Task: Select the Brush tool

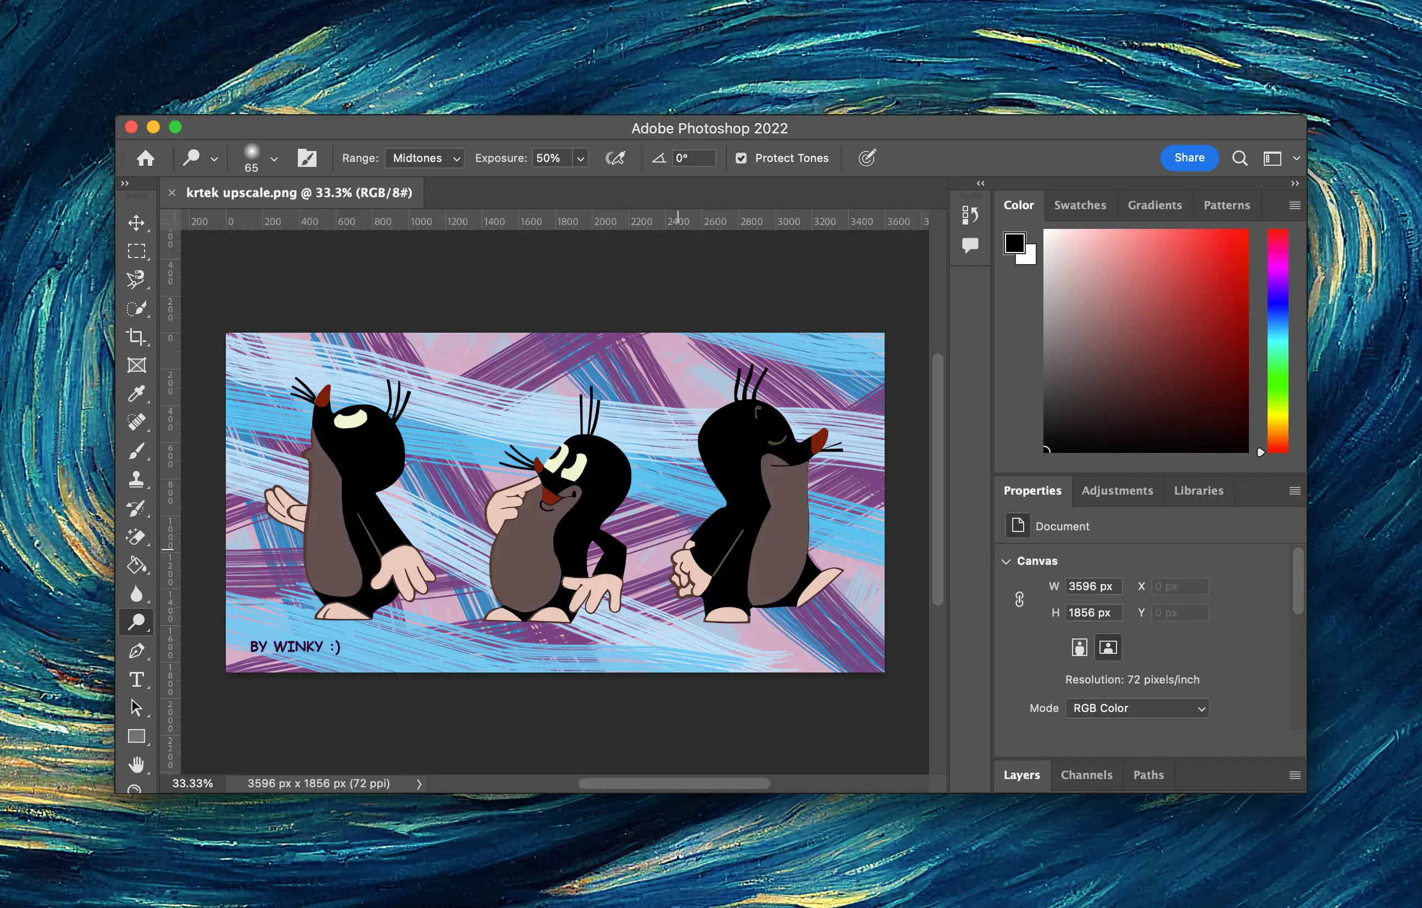Action: point(136,451)
